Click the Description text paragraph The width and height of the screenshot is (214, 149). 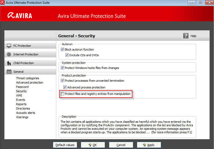click(127, 127)
